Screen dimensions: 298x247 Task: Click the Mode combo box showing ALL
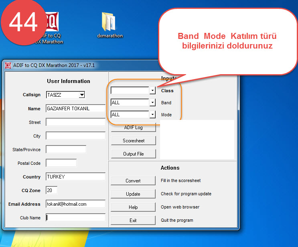click(x=130, y=115)
